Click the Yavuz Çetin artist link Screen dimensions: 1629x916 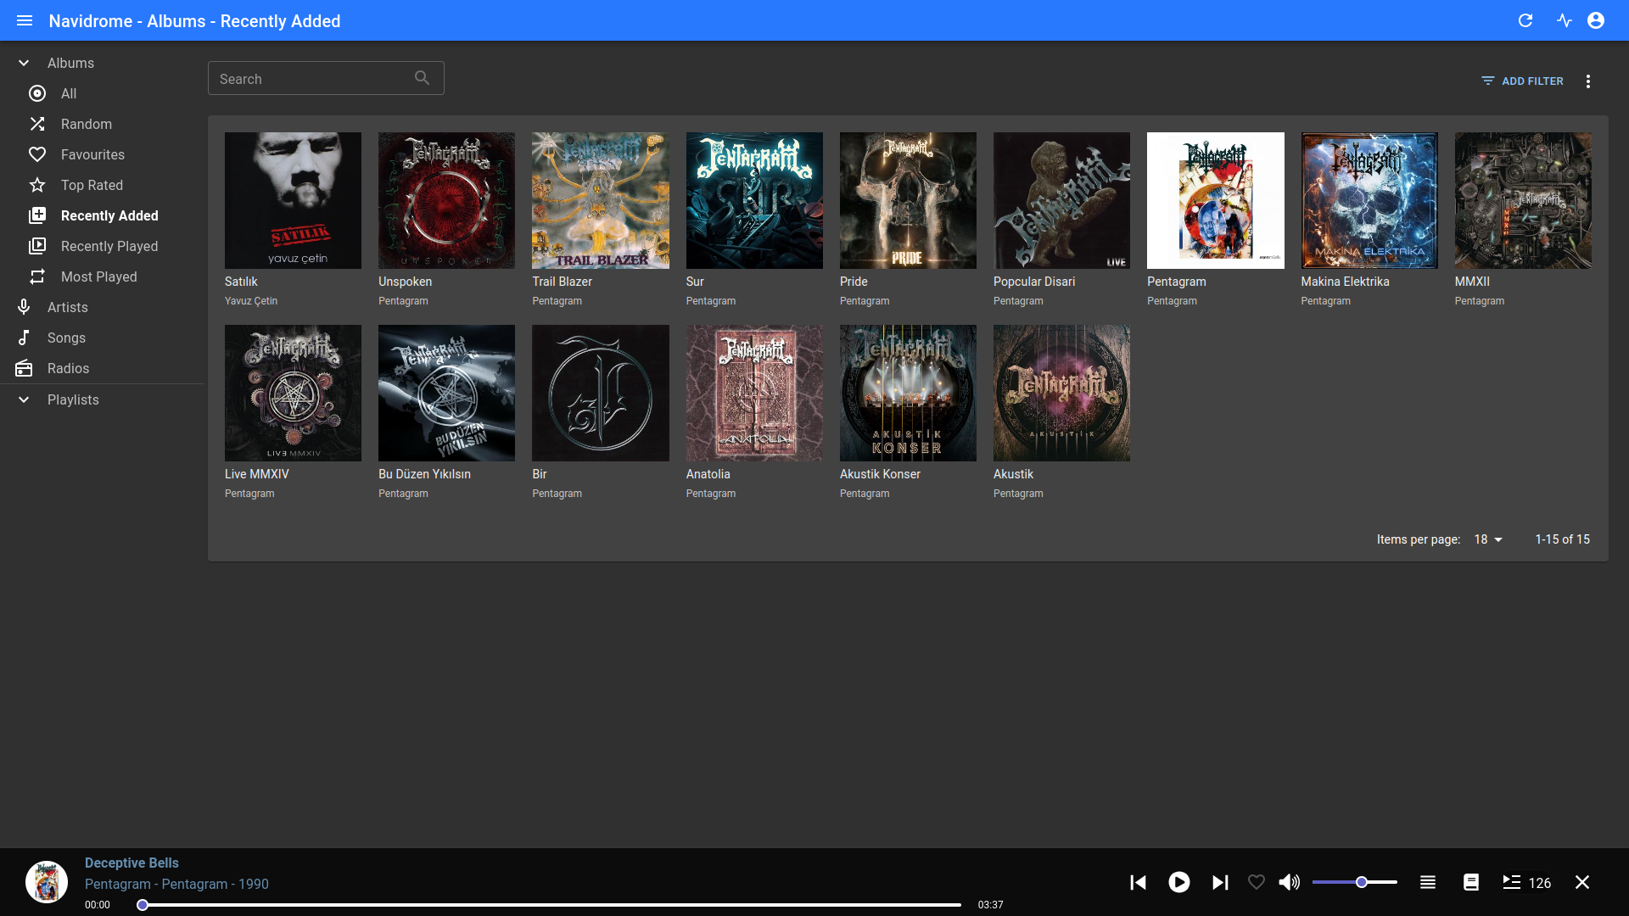click(x=251, y=301)
